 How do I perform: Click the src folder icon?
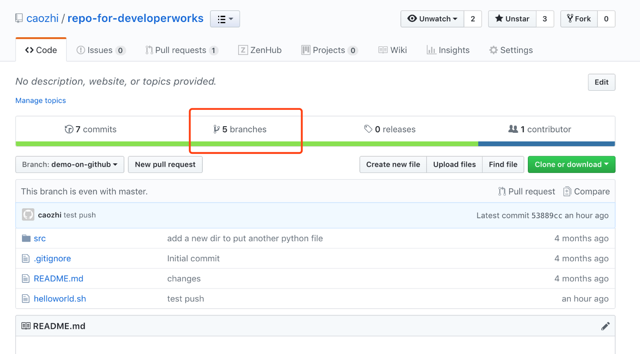click(x=26, y=238)
